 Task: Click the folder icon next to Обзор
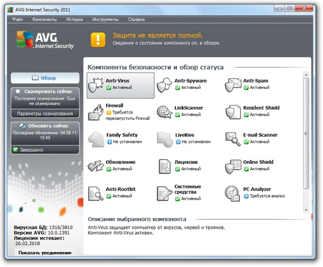pyautogui.click(x=35, y=78)
